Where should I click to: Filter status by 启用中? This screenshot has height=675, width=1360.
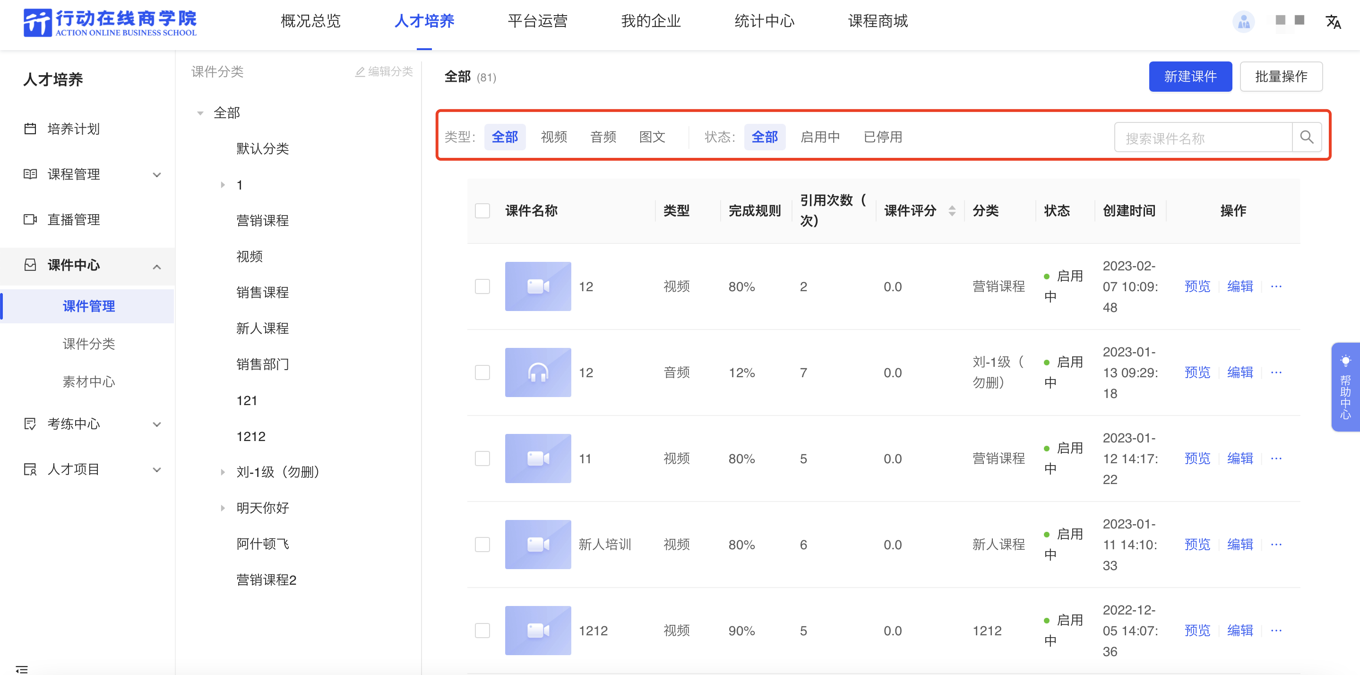pos(820,138)
